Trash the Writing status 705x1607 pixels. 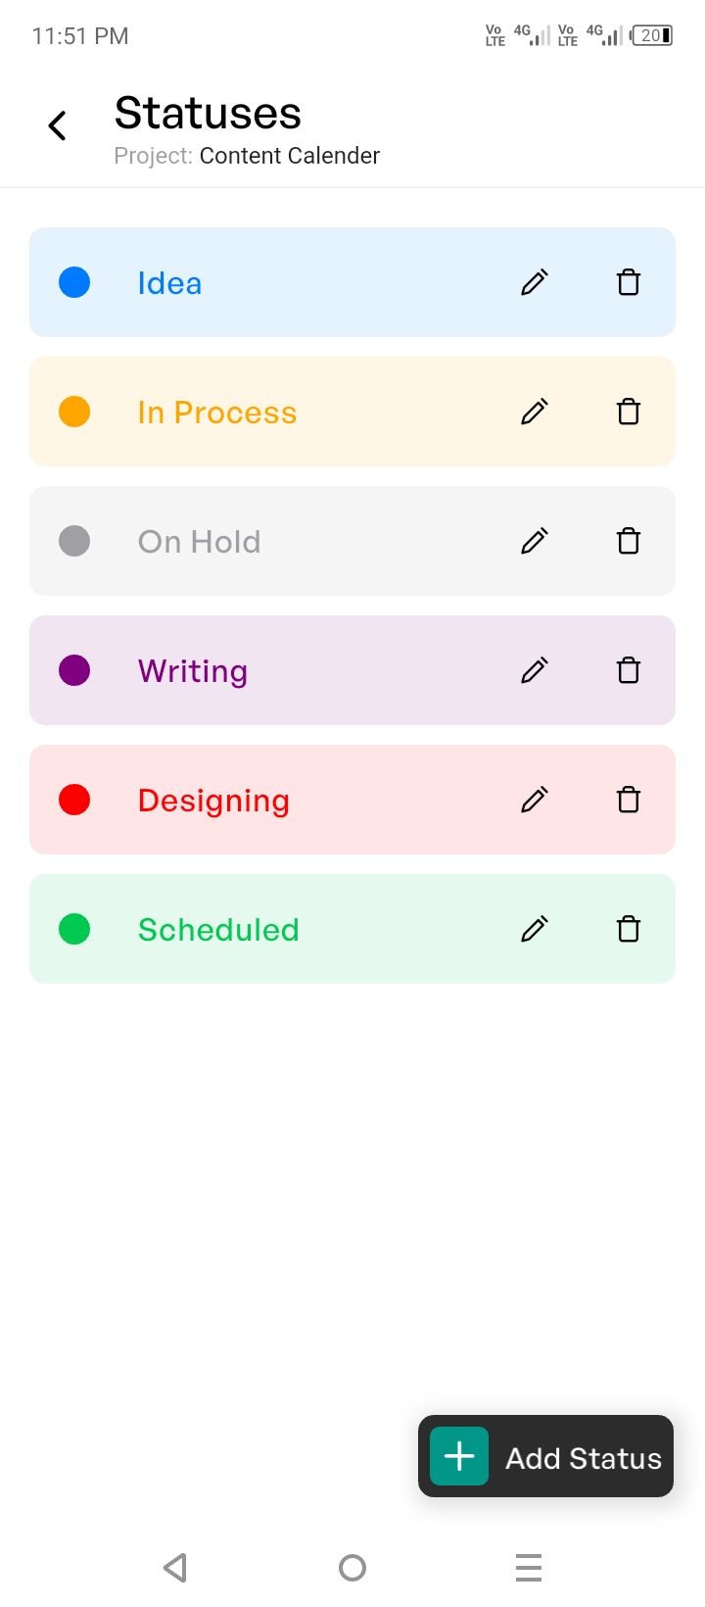[629, 670]
